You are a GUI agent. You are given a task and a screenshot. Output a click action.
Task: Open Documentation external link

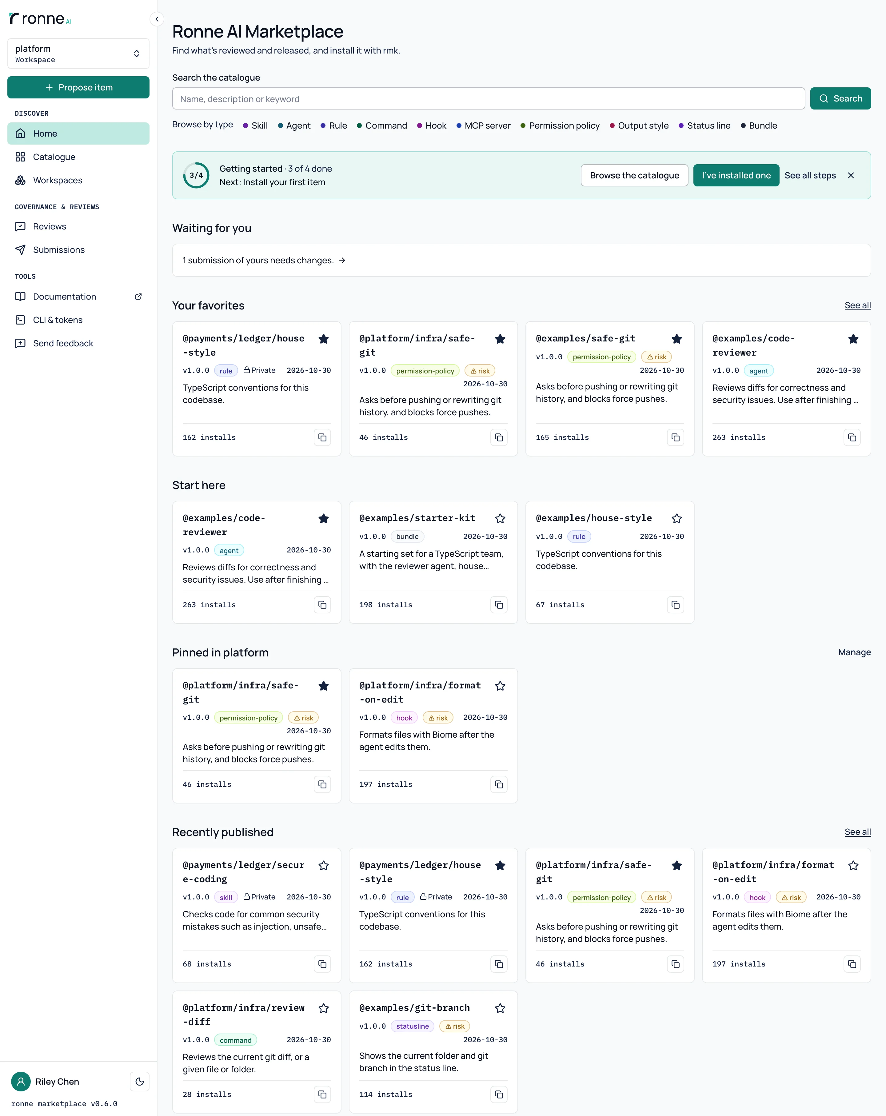[x=78, y=297]
